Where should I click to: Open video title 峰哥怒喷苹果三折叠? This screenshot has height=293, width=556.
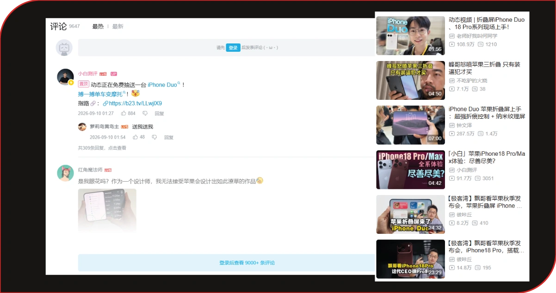pos(484,68)
